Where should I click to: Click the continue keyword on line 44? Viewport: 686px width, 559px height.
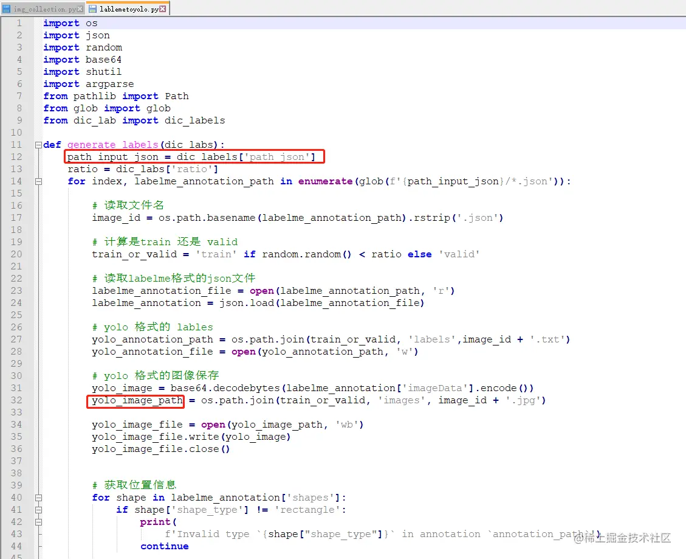click(165, 546)
